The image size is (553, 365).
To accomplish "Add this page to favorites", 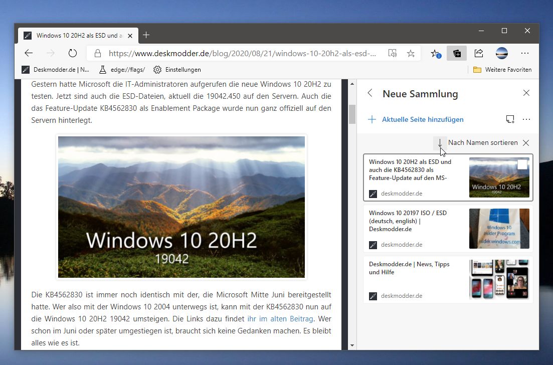I will 411,53.
